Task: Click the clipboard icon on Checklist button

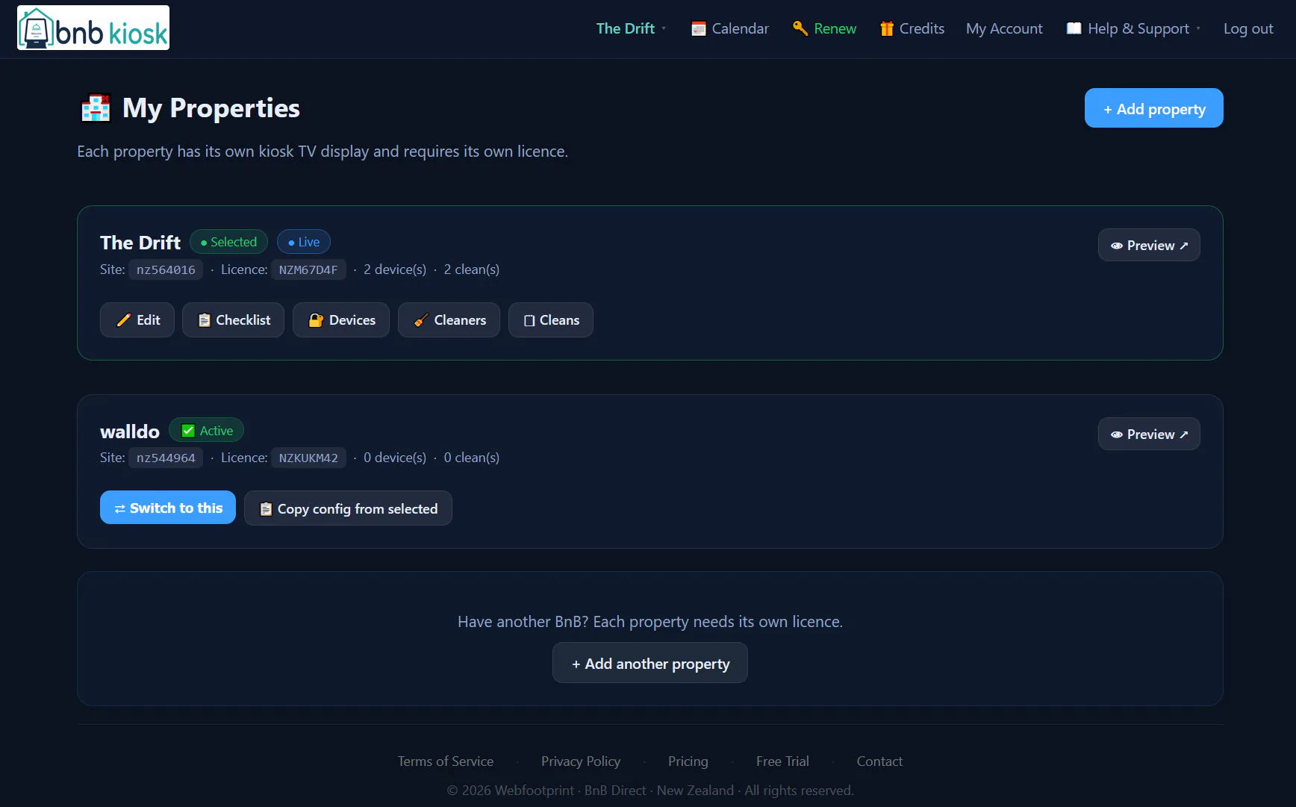Action: point(204,320)
